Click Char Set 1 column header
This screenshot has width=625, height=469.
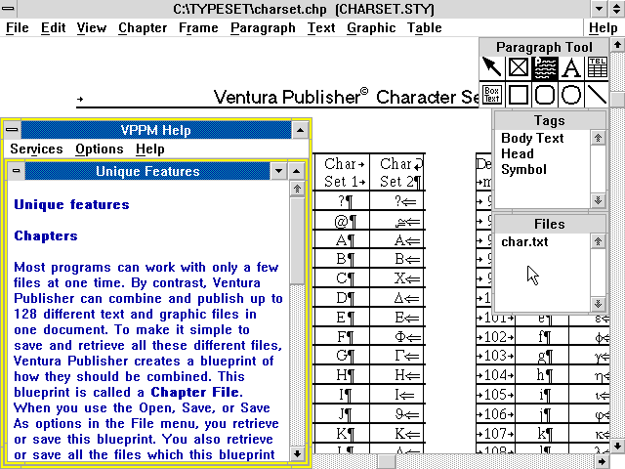345,172
